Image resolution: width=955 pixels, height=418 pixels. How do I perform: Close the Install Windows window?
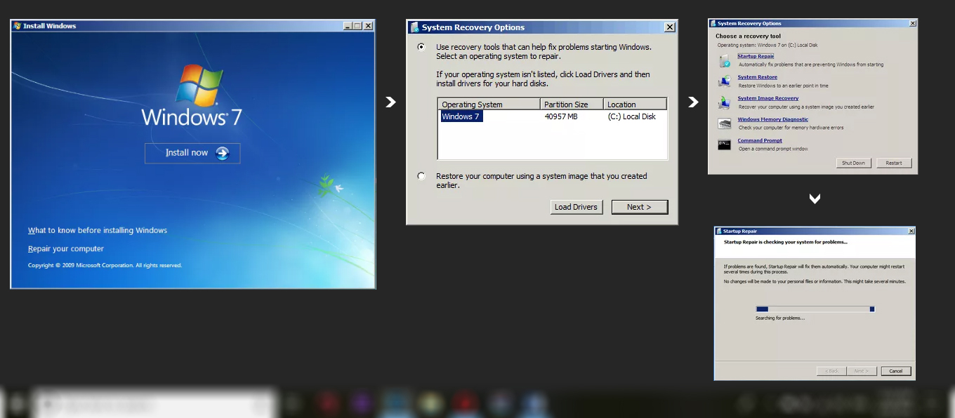click(369, 26)
